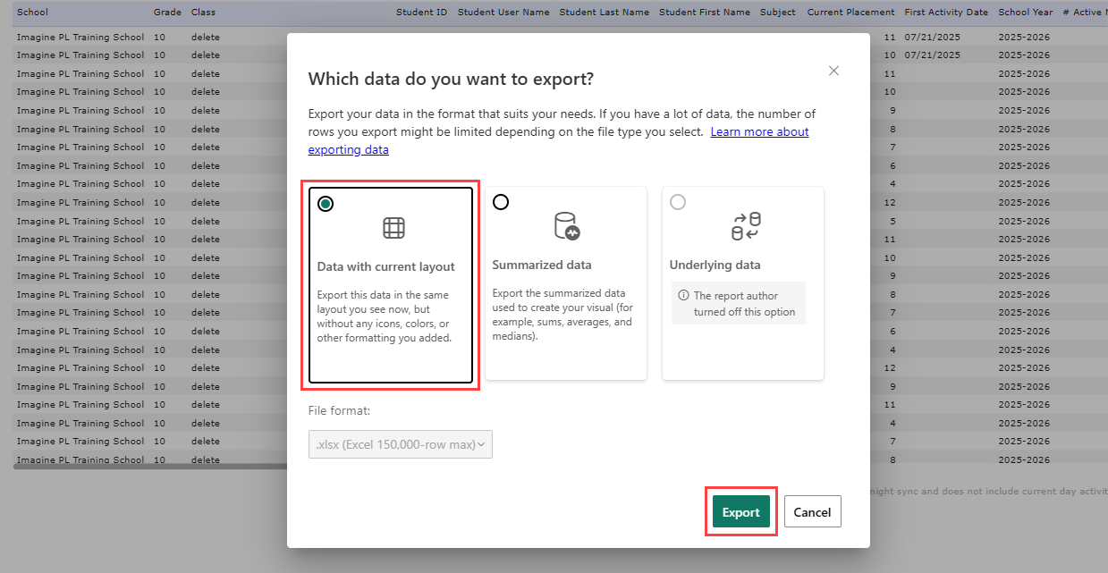This screenshot has height=573, width=1108.
Task: Click 'Underlying data' card title
Action: [x=715, y=265]
